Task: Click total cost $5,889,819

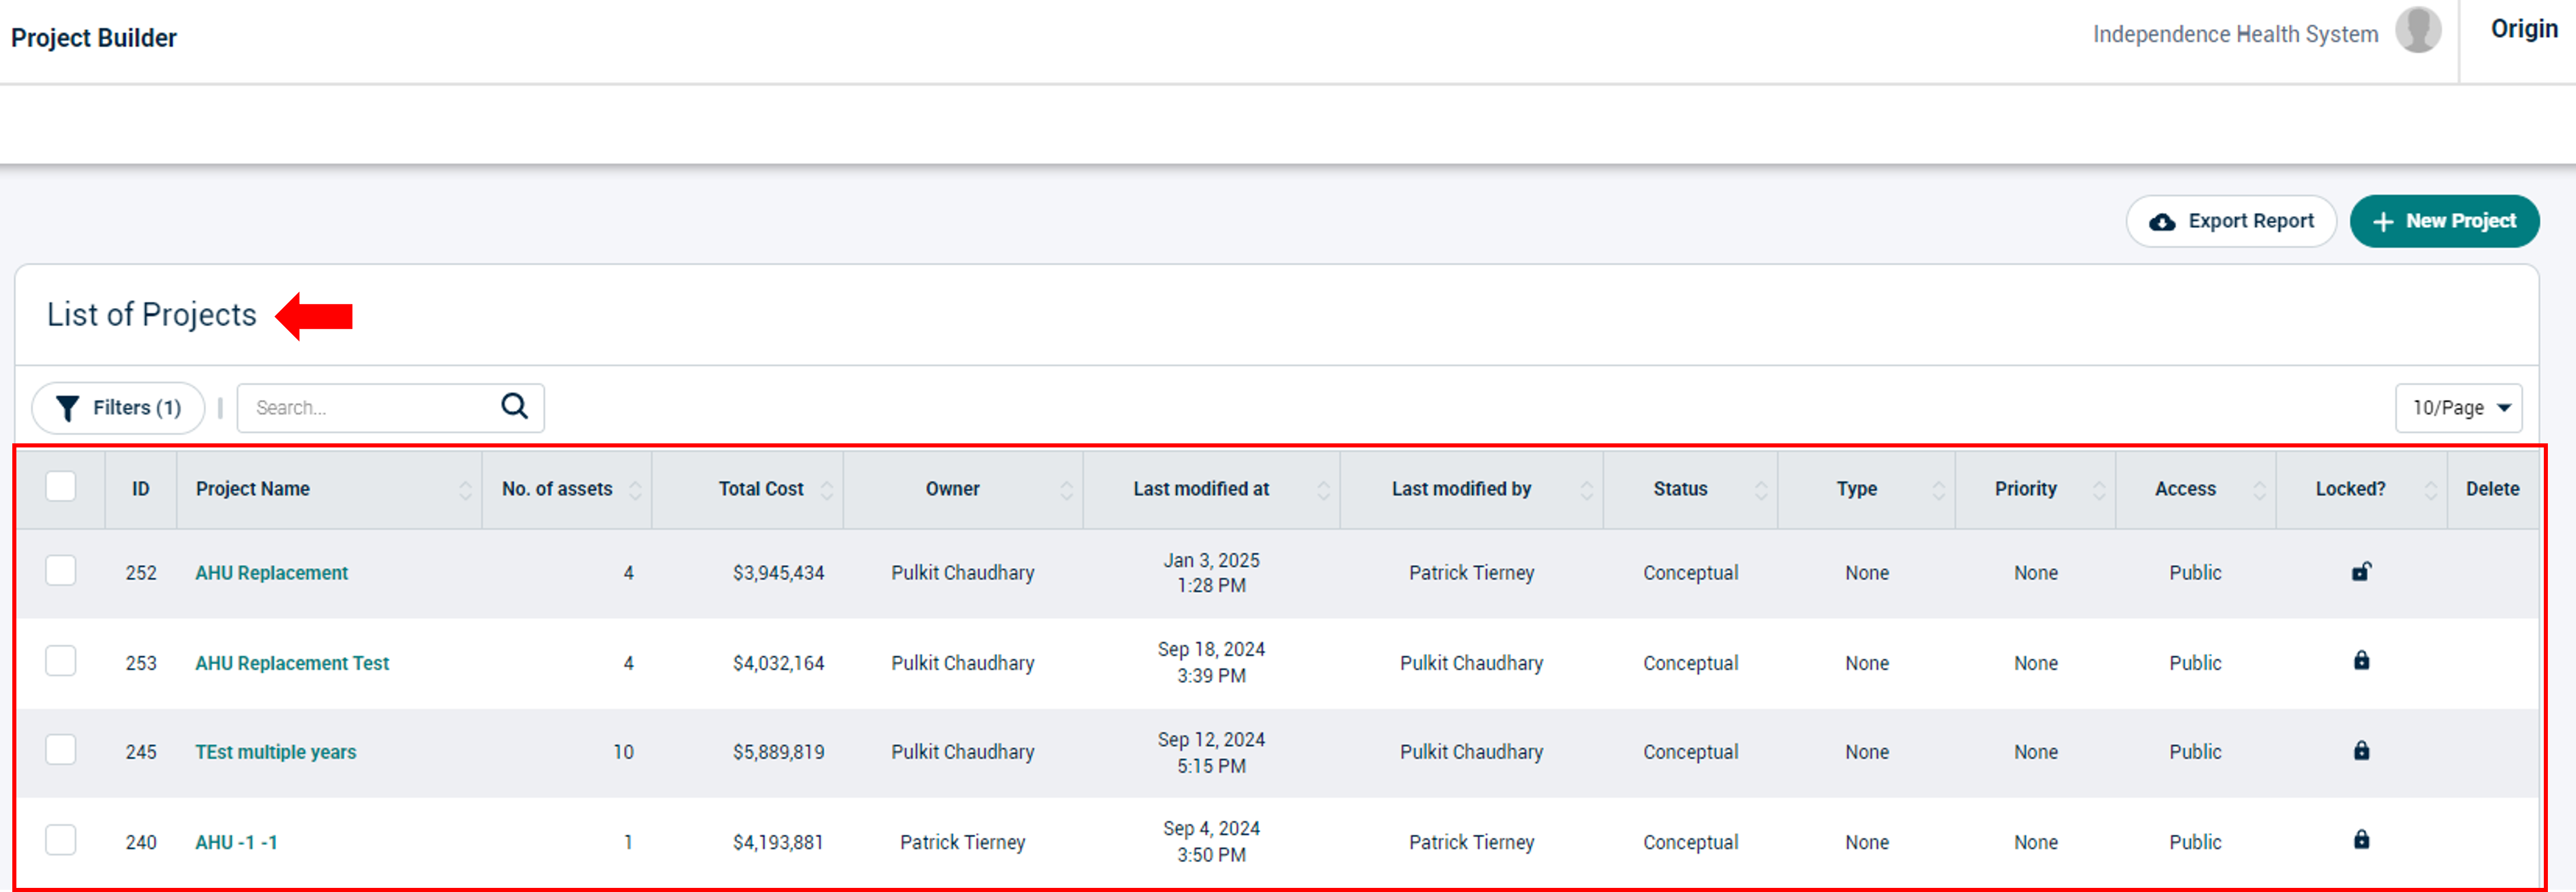Action: (779, 752)
